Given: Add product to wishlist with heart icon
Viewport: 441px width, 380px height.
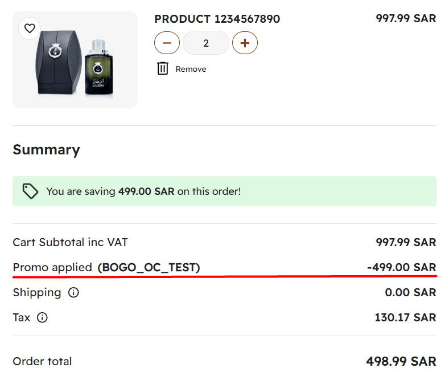Looking at the screenshot, I should pyautogui.click(x=30, y=28).
